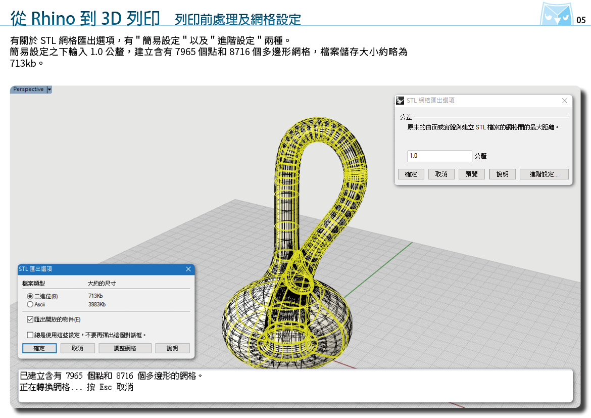Click the 公差 group label
This screenshot has width=591, height=418.
(406, 117)
